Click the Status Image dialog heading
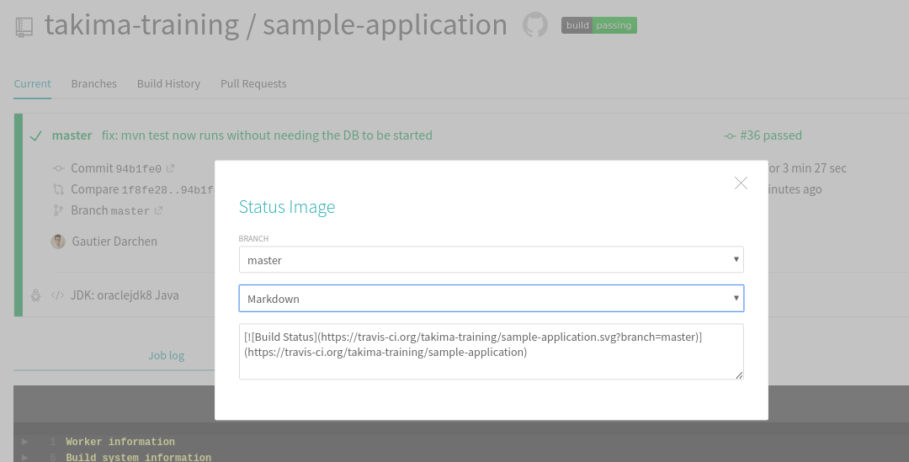This screenshot has height=462, width=909. pos(287,207)
